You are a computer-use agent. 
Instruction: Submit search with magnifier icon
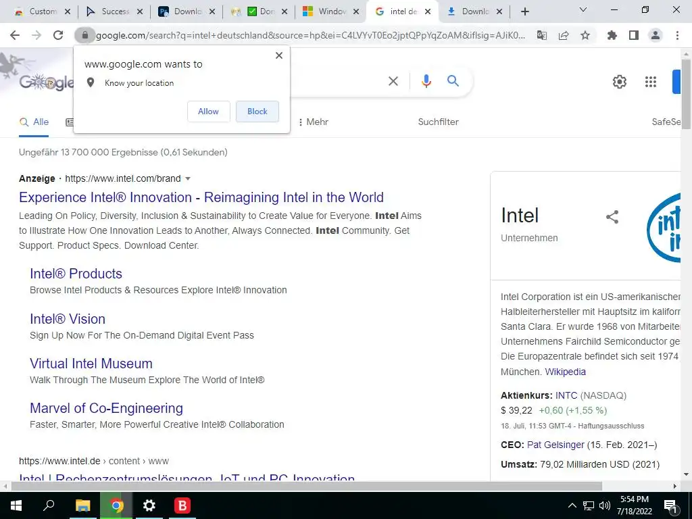pos(453,81)
